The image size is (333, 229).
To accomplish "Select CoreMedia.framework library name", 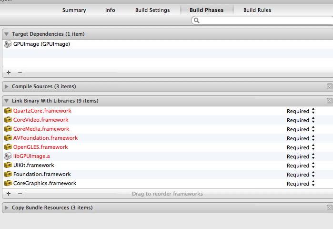I will pos(41,129).
